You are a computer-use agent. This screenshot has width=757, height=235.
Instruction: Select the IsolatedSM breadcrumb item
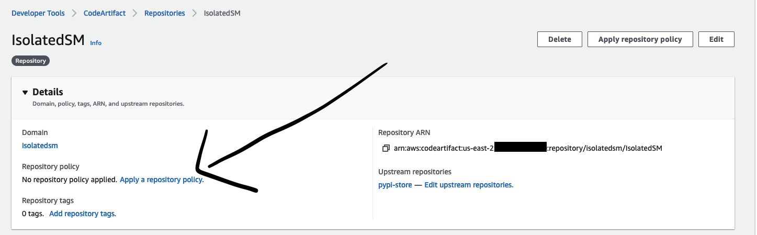click(x=222, y=13)
